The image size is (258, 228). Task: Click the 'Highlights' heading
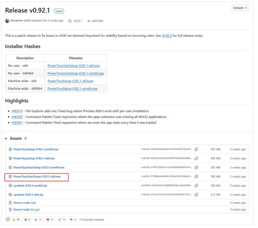click(x=17, y=101)
